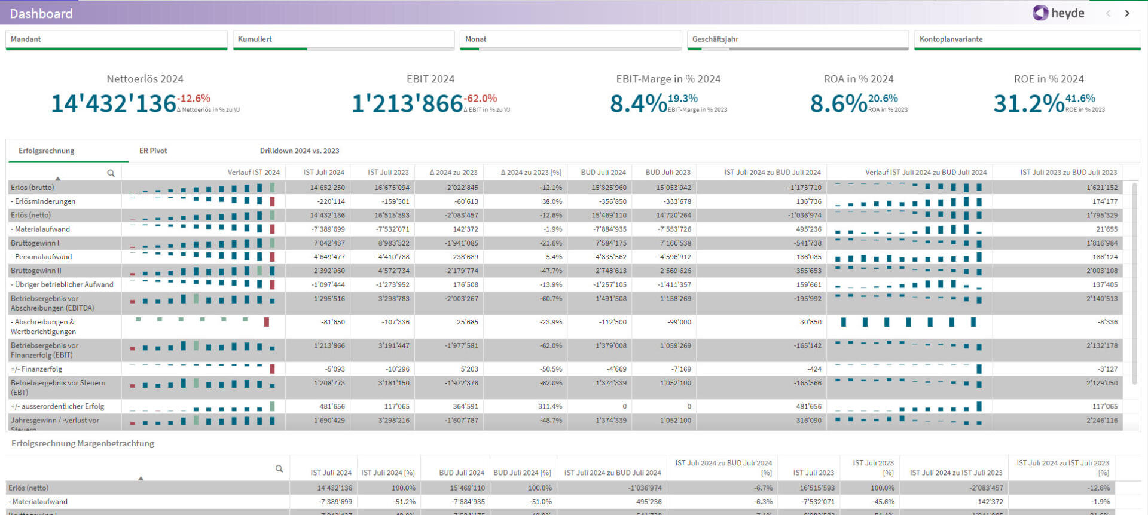
Task: Switch to the ER Pivot tab
Action: tap(153, 151)
